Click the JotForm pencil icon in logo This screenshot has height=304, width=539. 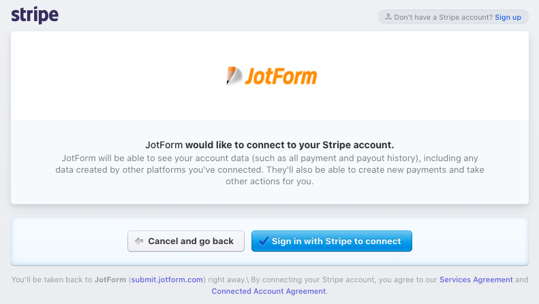(x=234, y=75)
